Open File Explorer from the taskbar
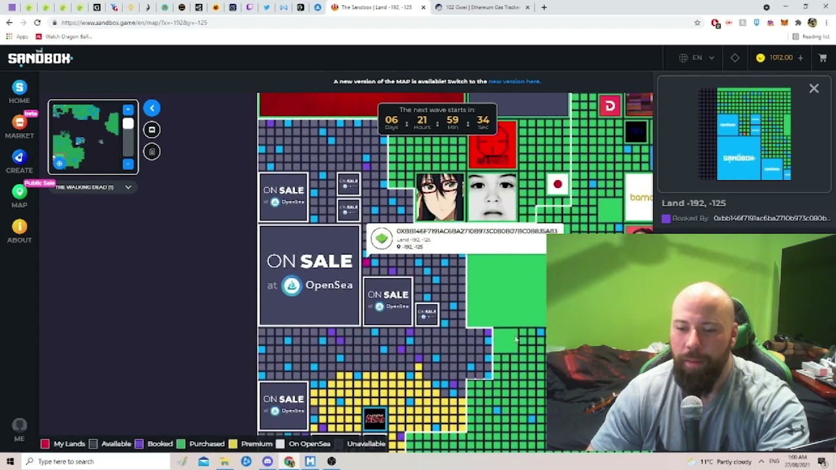Viewport: 836px width, 470px height. (225, 462)
